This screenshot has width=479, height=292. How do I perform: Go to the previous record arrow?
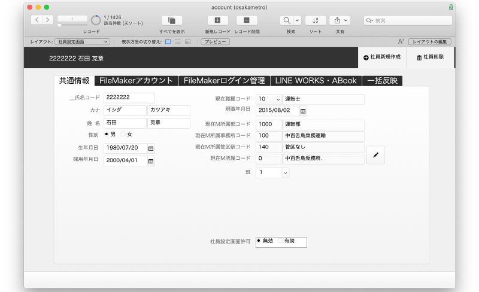pyautogui.click(x=37, y=20)
